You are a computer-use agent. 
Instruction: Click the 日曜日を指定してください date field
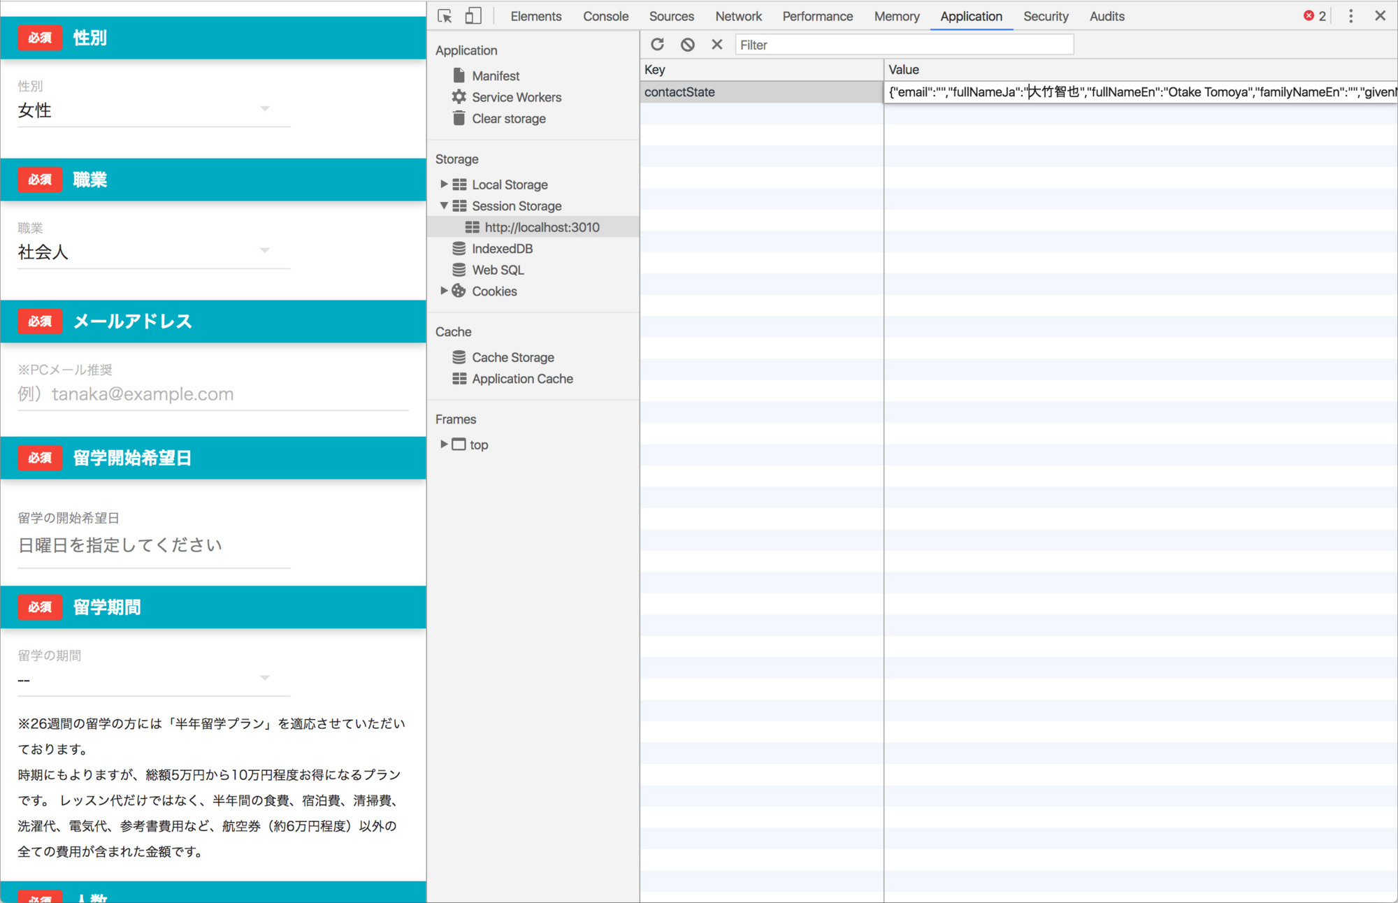(154, 545)
